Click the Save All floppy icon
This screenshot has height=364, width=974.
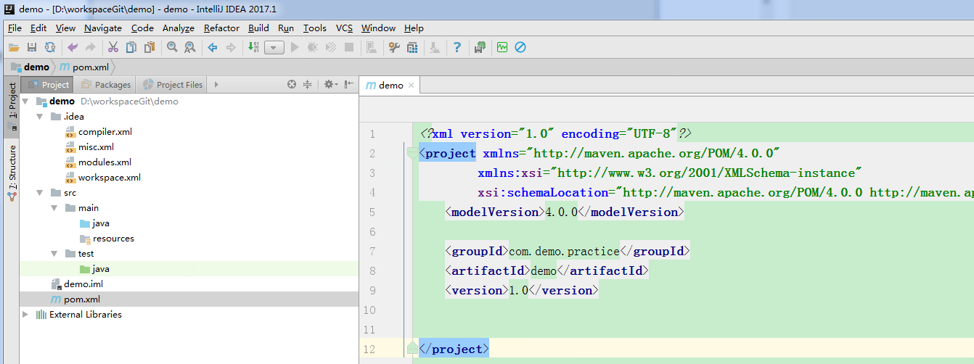(32, 48)
